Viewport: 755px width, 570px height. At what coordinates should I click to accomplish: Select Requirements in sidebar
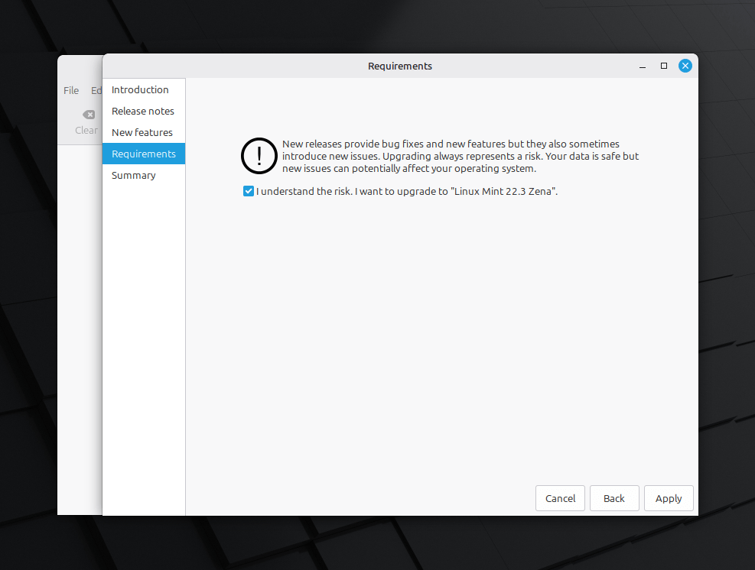pyautogui.click(x=144, y=154)
